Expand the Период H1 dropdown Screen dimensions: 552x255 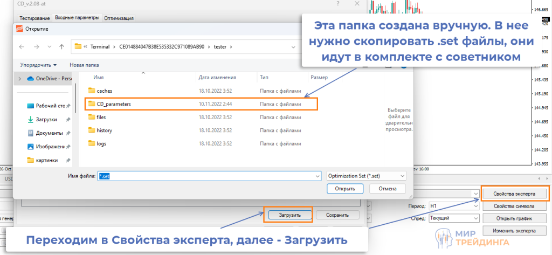coord(453,205)
